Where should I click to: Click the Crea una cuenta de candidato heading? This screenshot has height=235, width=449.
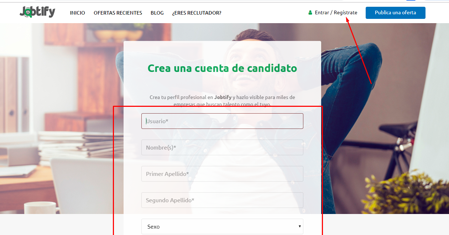pos(222,68)
